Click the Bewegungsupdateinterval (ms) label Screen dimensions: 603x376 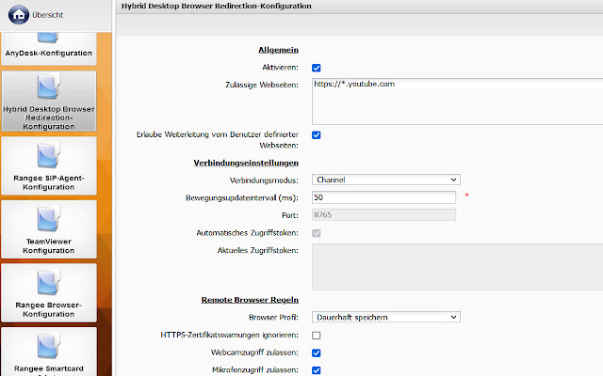point(242,197)
